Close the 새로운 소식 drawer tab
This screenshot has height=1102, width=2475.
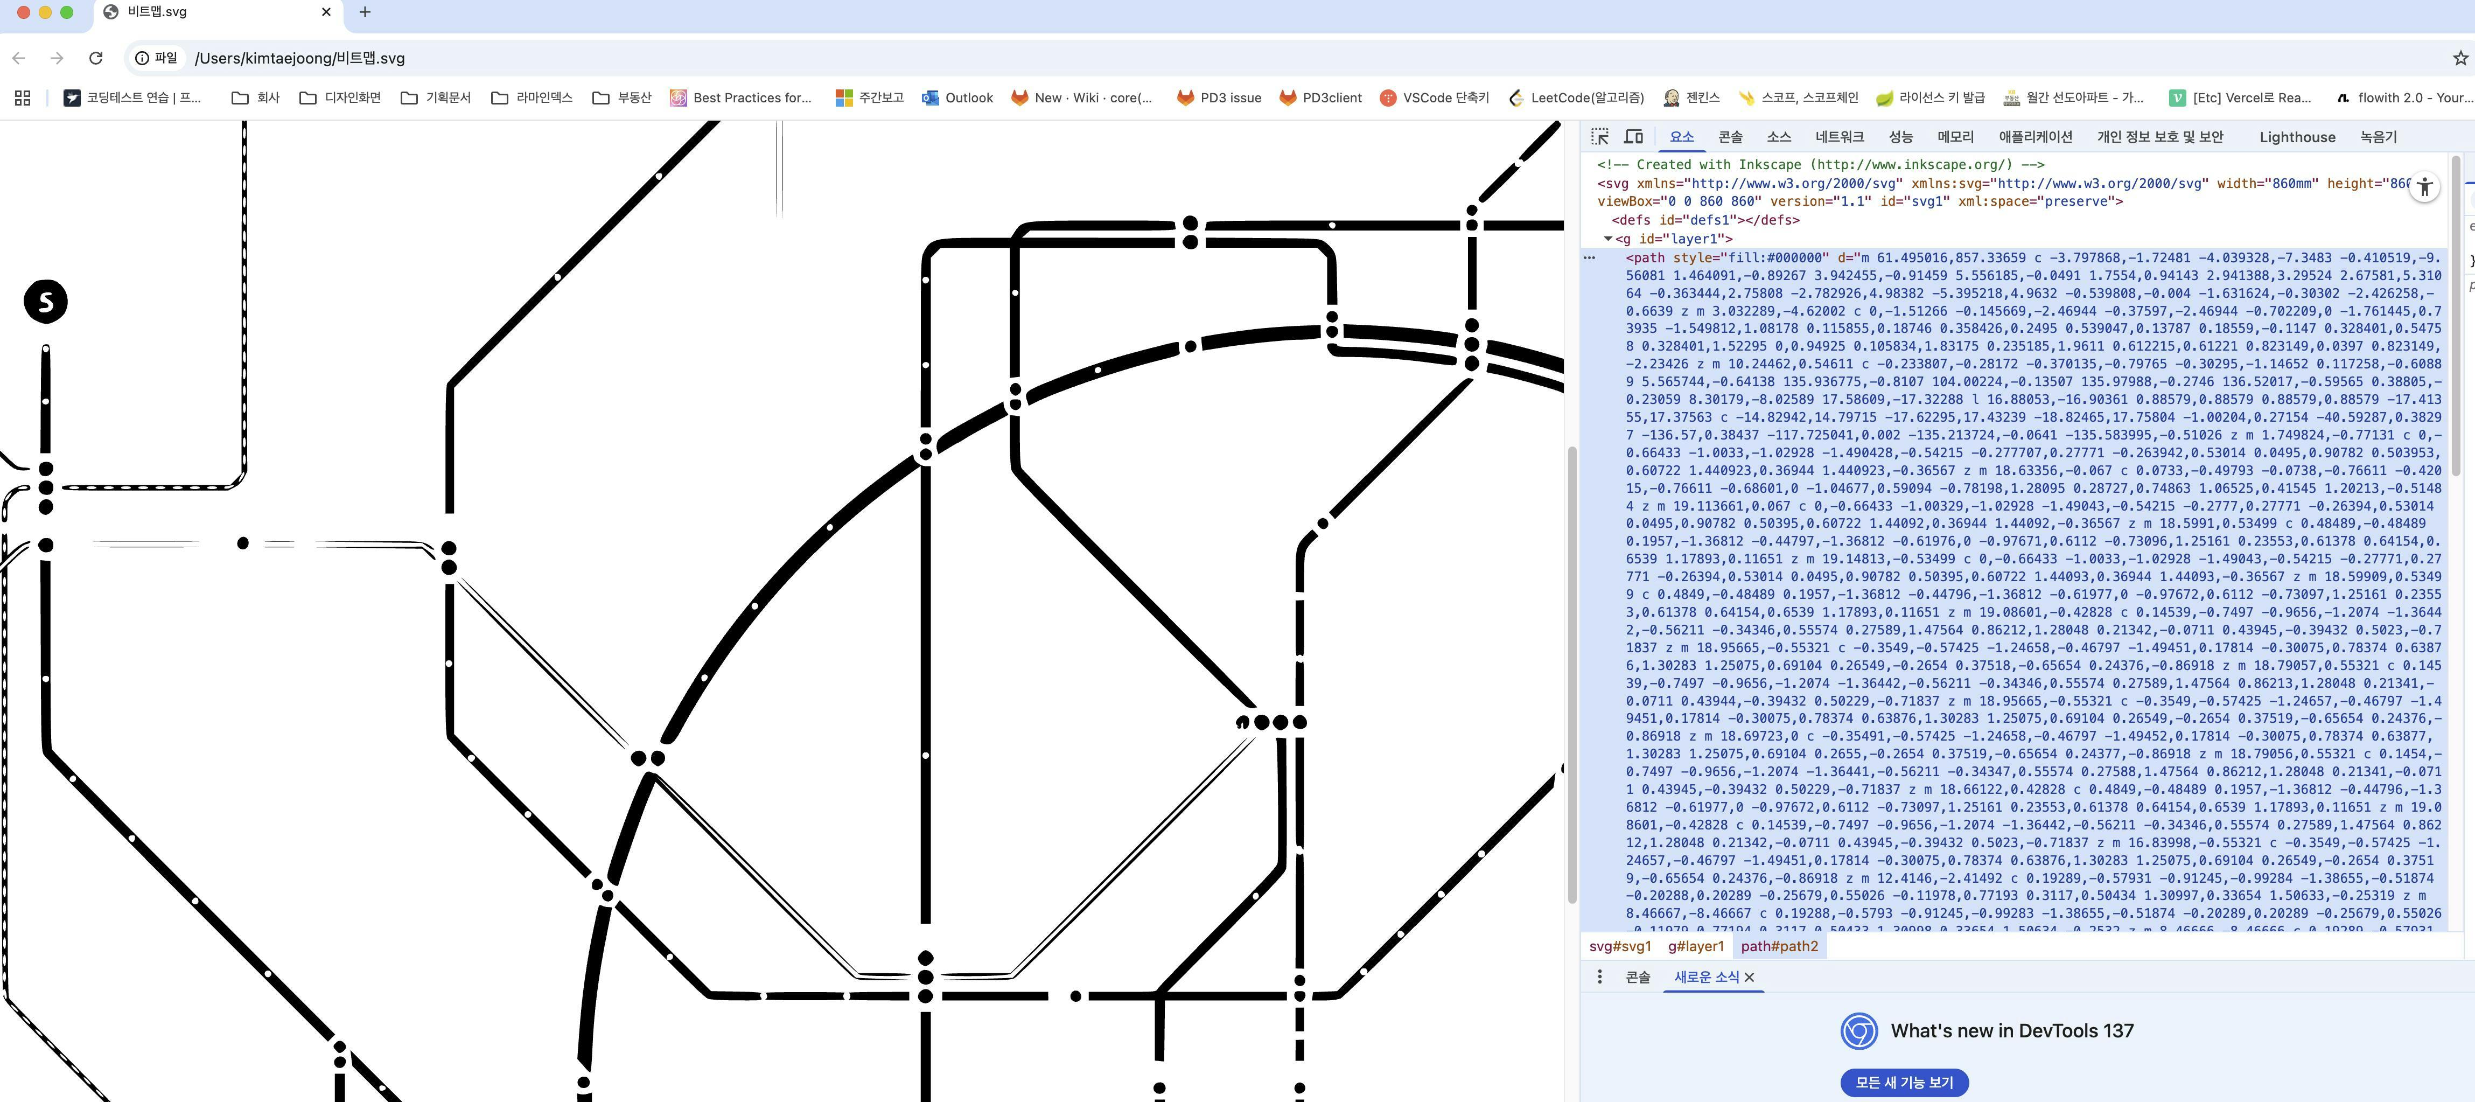[x=1750, y=977]
